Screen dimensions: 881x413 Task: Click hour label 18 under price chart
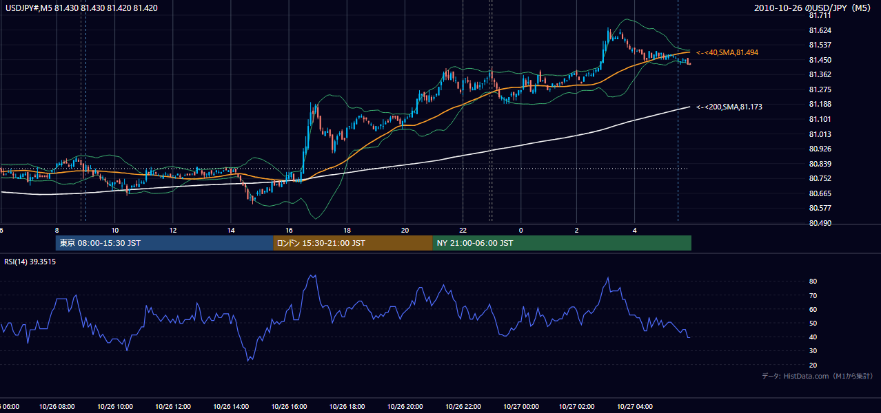(347, 230)
